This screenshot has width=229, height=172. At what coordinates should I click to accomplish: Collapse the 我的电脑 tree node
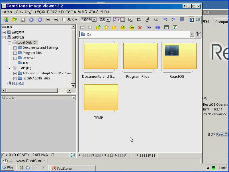(x=4, y=38)
